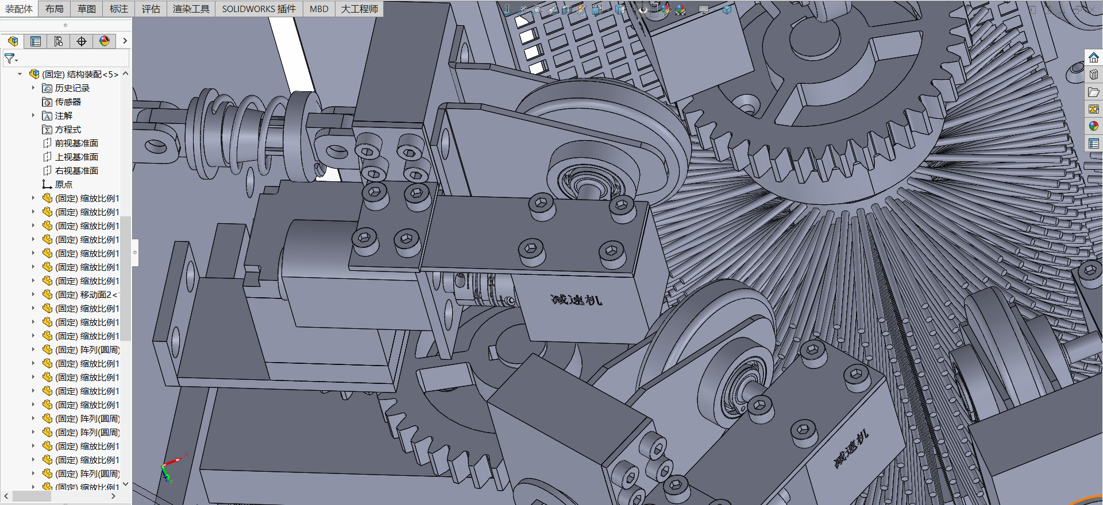Click the horizontal scroll left arrow

click(6, 496)
